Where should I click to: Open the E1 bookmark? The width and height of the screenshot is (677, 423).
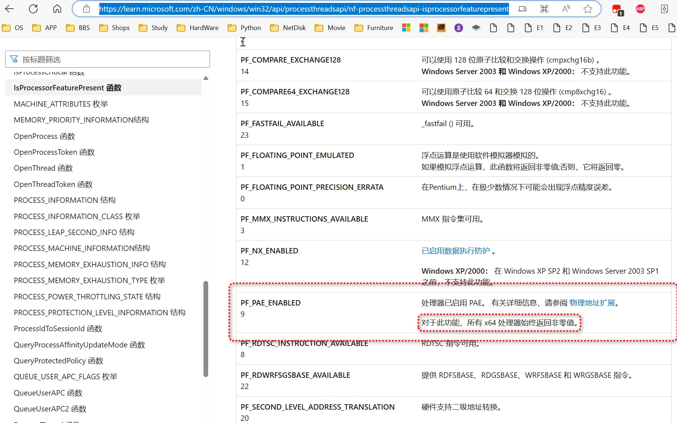534,28
